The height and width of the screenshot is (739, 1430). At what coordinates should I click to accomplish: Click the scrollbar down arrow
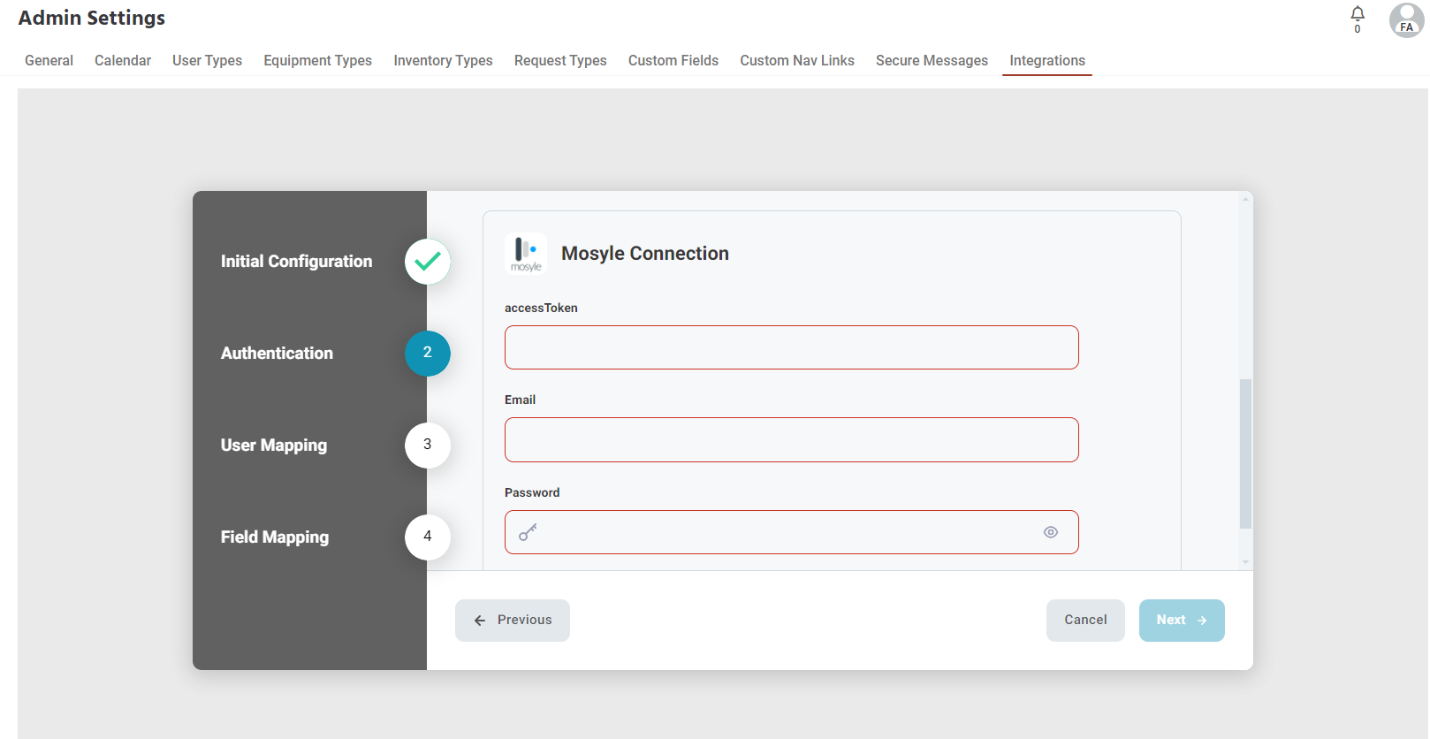click(1245, 562)
